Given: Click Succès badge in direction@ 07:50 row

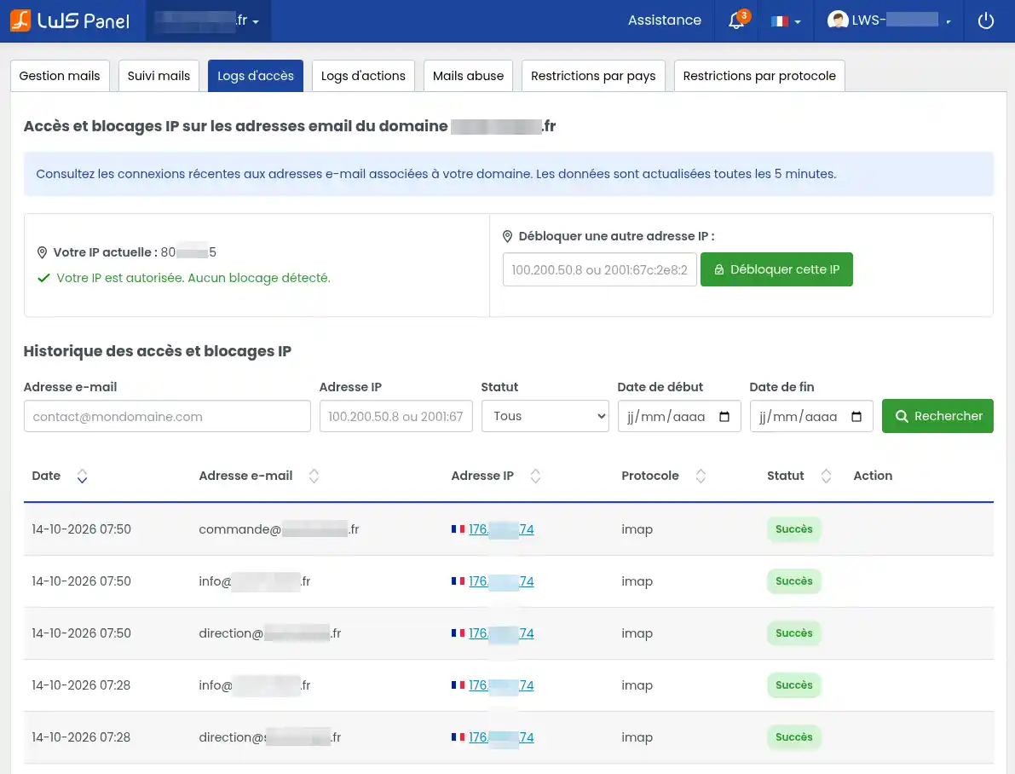Looking at the screenshot, I should (793, 632).
